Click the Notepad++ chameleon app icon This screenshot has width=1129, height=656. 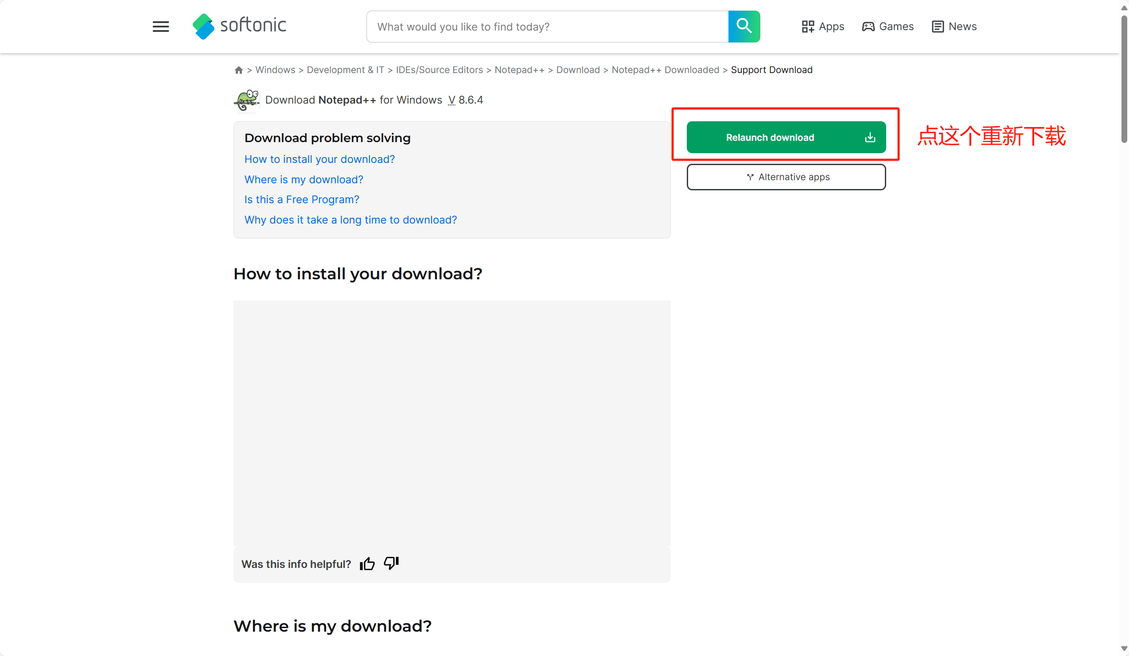[x=246, y=100]
